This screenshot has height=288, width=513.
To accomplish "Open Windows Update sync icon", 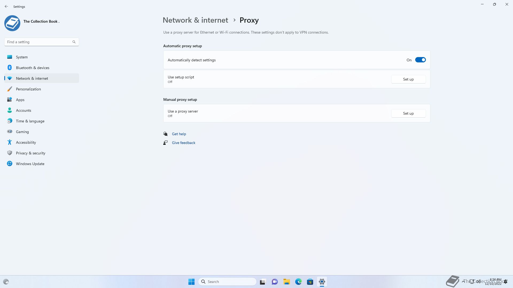I will click(10, 163).
